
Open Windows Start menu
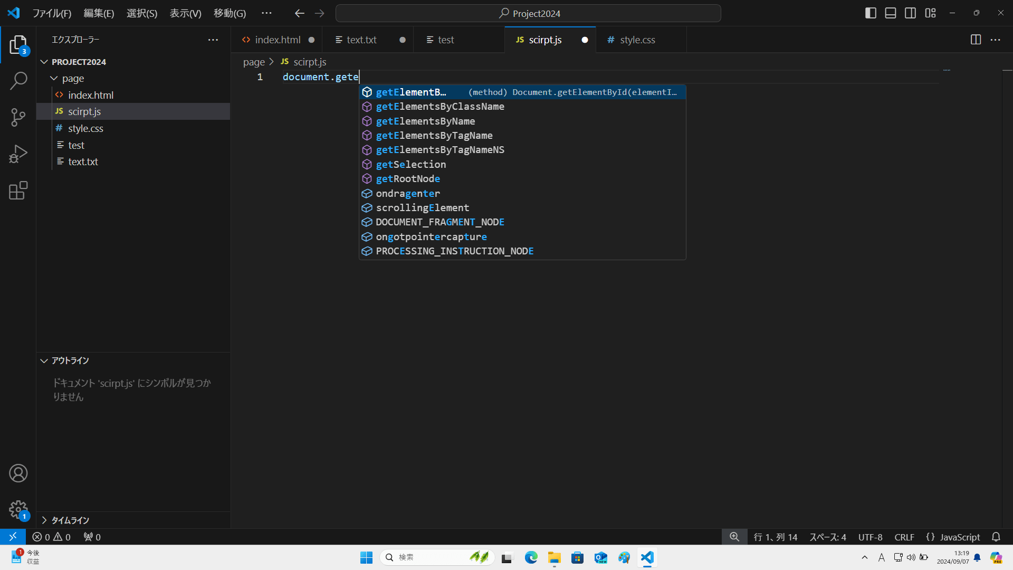point(366,557)
